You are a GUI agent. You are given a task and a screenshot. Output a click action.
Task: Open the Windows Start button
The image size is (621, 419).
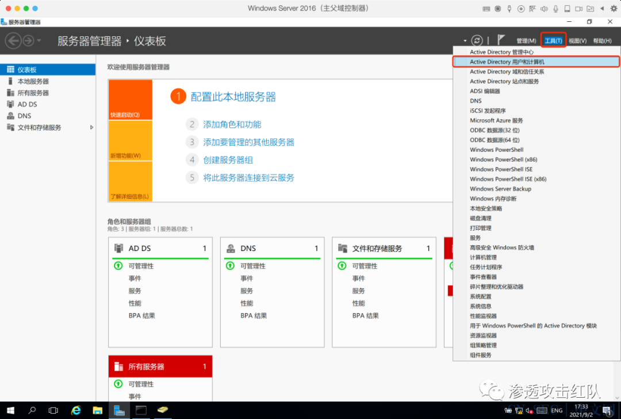point(10,410)
